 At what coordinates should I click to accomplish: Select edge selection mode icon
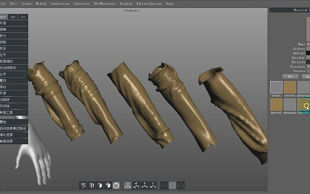tap(92, 185)
